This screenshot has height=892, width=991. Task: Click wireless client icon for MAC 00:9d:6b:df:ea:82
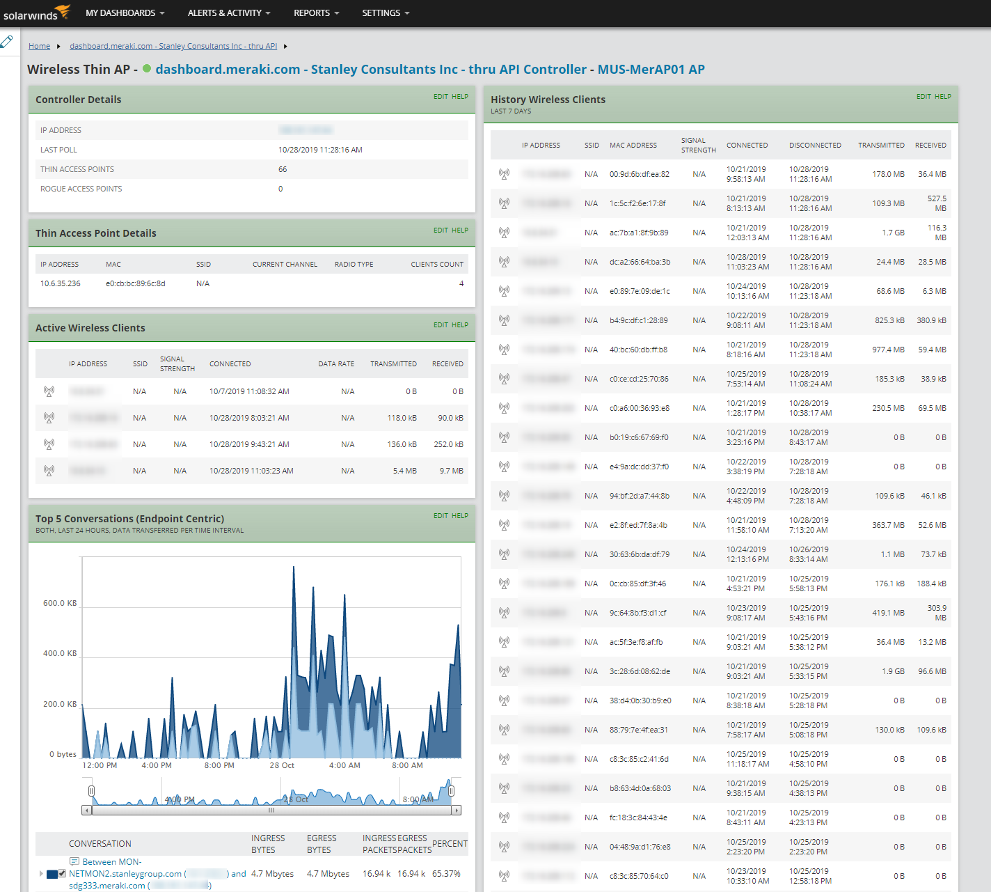(x=504, y=174)
